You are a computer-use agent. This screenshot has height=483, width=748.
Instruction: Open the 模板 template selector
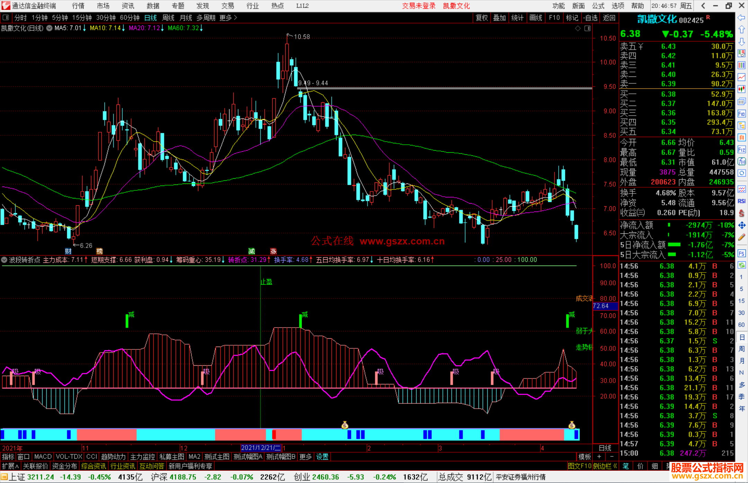(x=585, y=457)
